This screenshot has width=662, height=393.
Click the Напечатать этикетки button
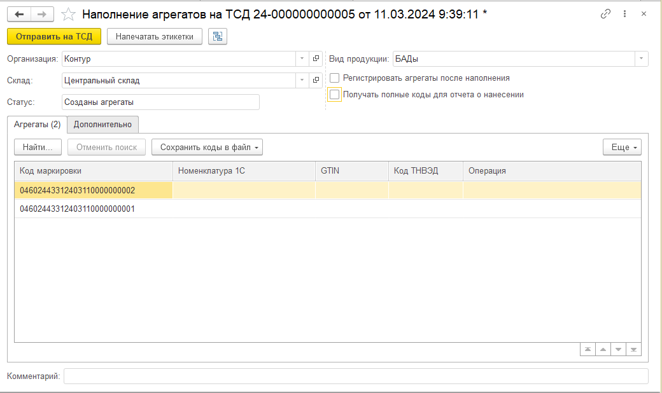[155, 37]
